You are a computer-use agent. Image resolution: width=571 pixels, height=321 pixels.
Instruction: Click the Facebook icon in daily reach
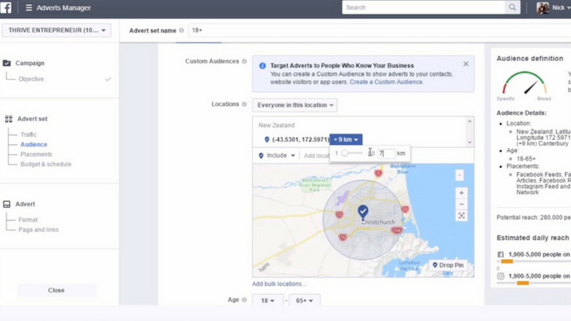(x=501, y=254)
